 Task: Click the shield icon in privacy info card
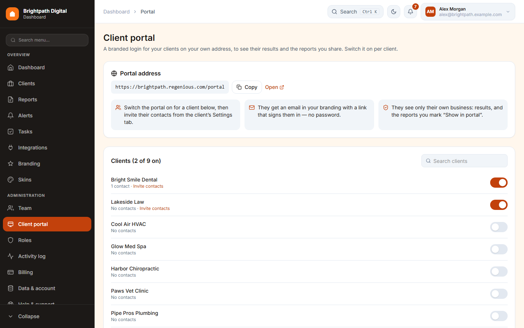386,108
